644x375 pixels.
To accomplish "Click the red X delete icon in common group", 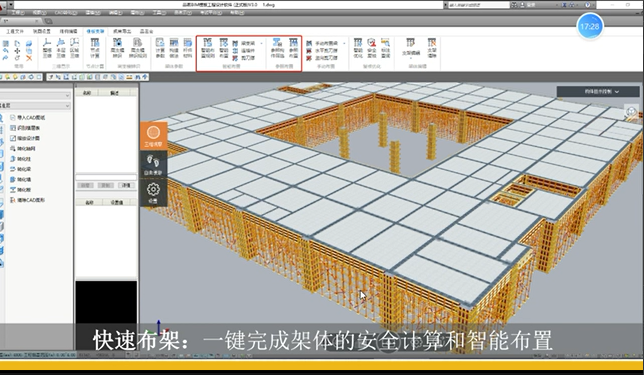I will (x=29, y=58).
